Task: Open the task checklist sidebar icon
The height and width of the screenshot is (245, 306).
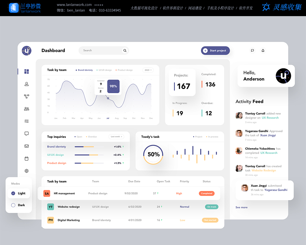Action: pyautogui.click(x=27, y=121)
